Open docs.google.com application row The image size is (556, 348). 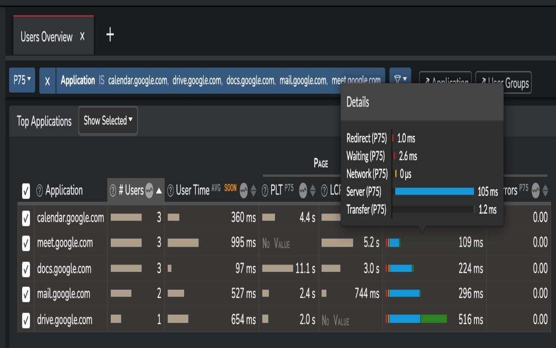pos(64,268)
